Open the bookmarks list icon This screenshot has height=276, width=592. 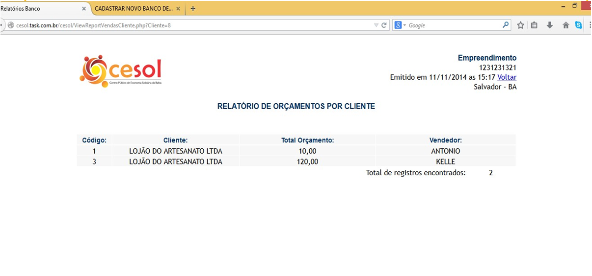click(535, 25)
